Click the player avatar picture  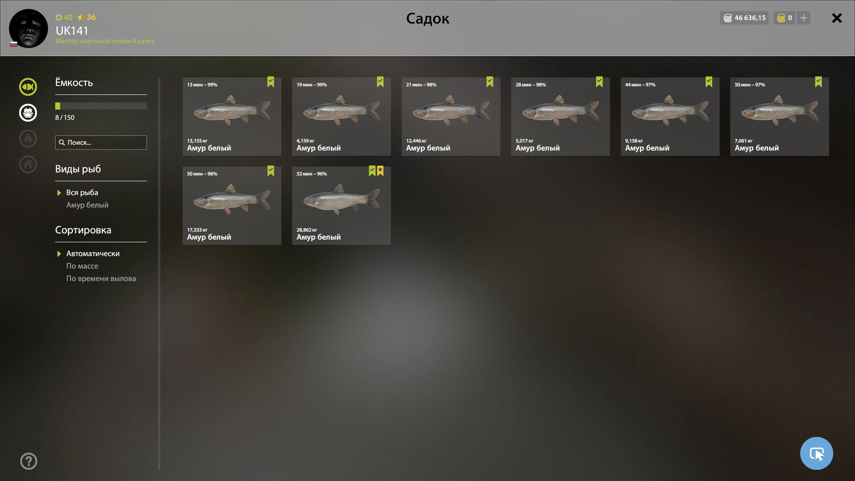pyautogui.click(x=28, y=29)
